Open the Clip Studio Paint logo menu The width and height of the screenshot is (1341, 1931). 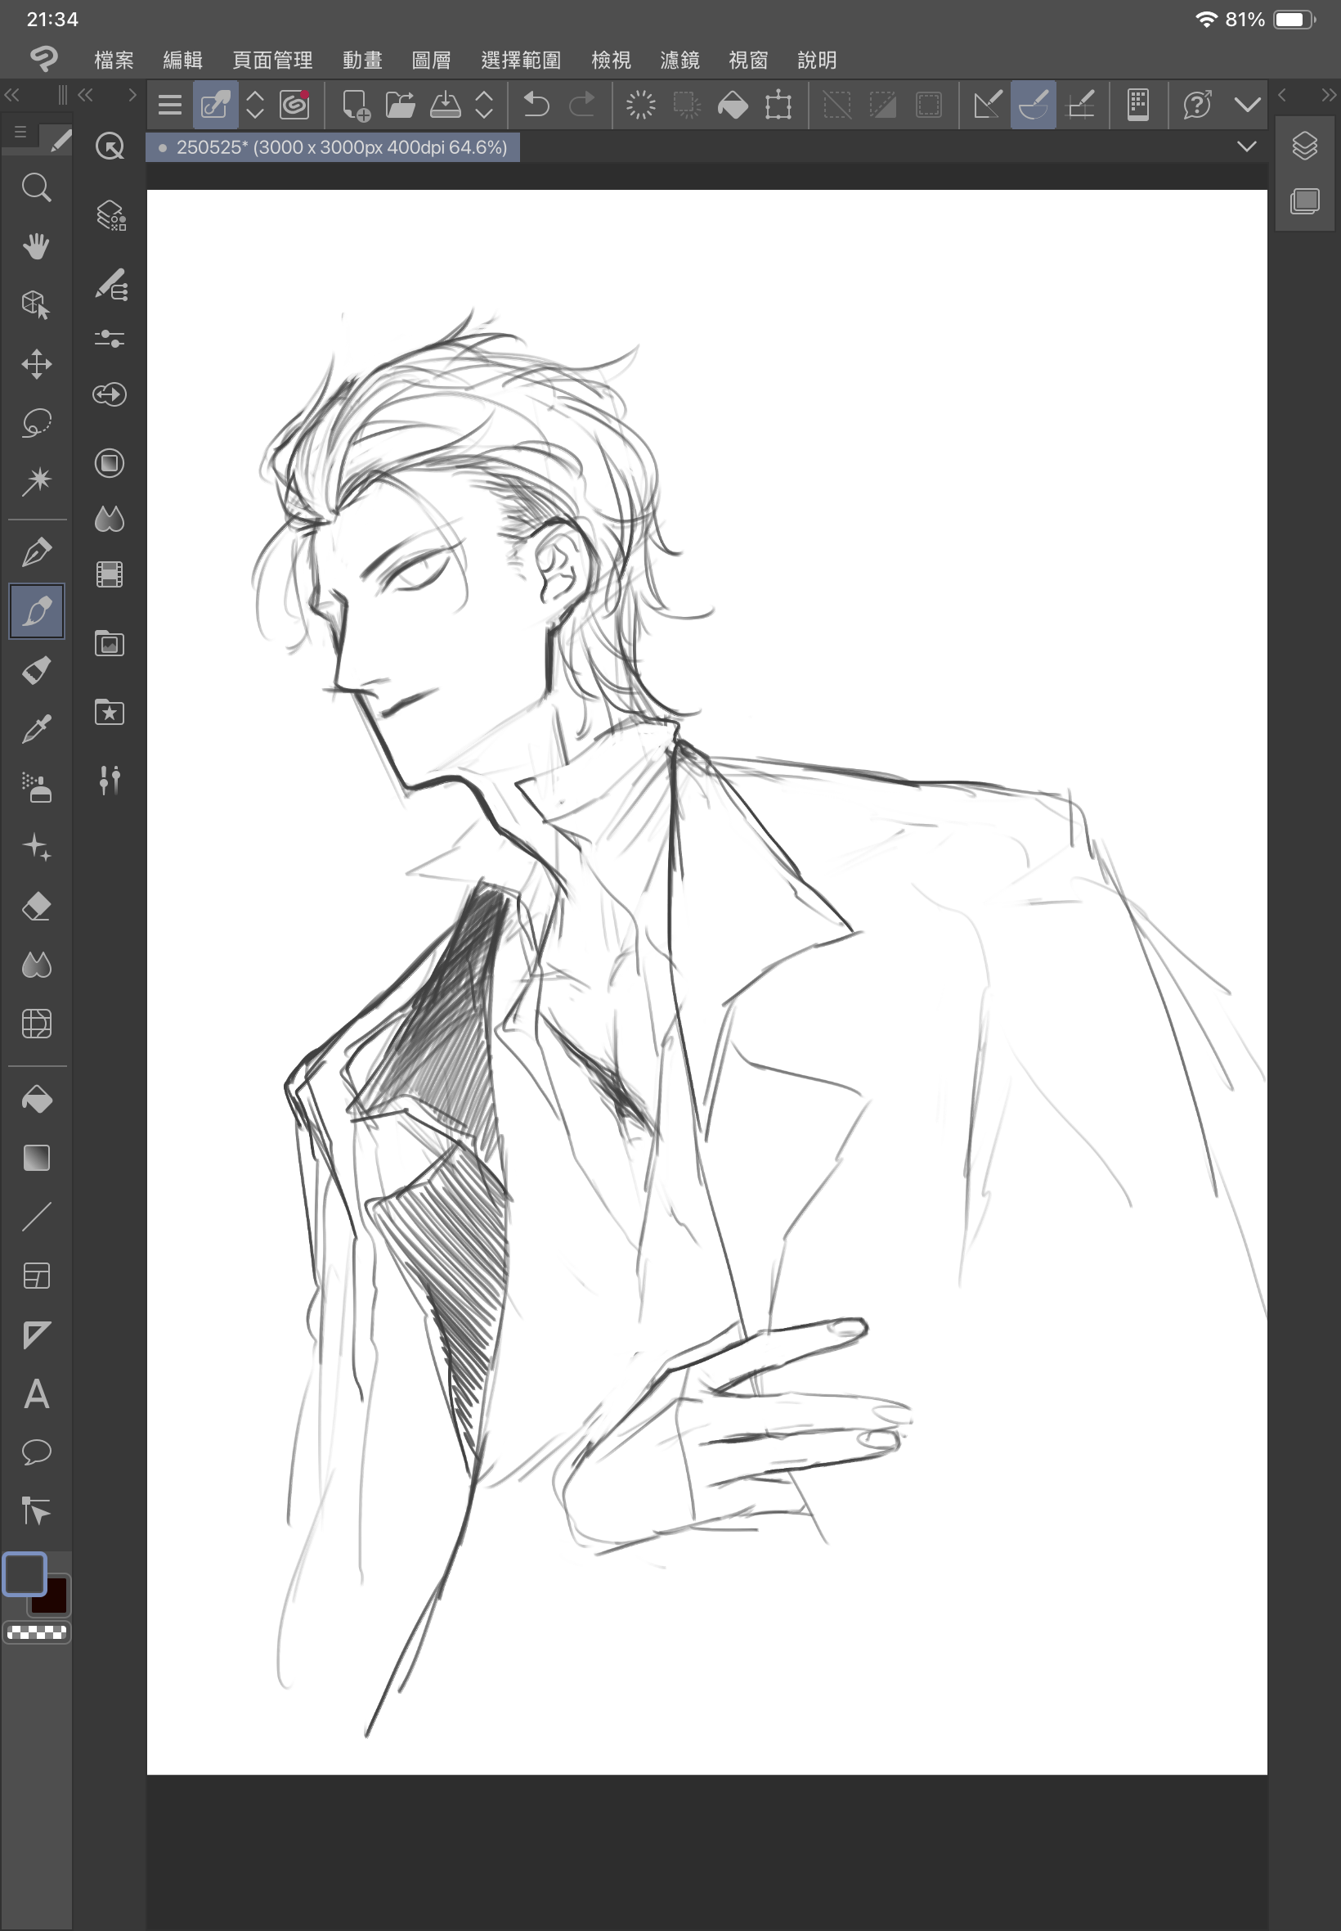pyautogui.click(x=43, y=59)
